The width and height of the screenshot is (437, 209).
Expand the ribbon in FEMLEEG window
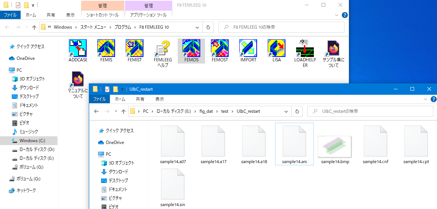[x=337, y=15]
